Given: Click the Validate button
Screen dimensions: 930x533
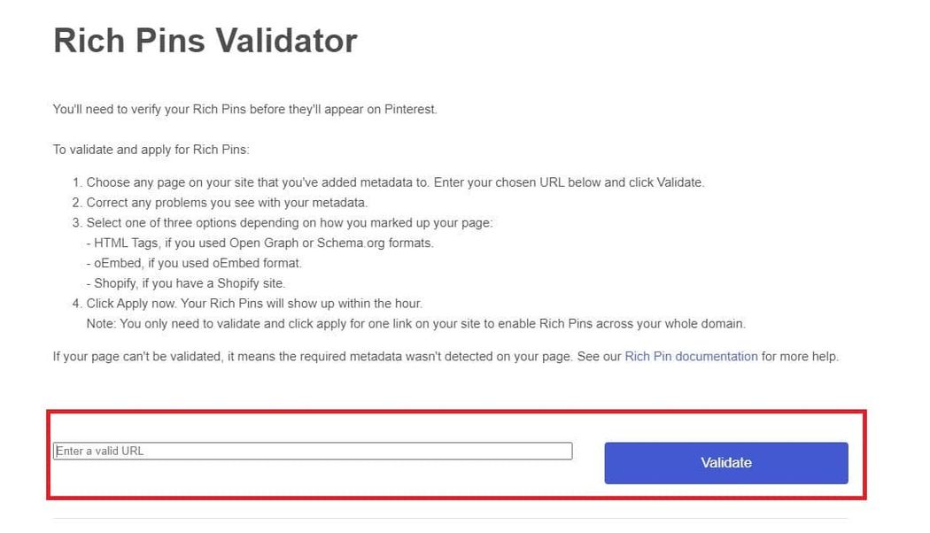Looking at the screenshot, I should pyautogui.click(x=726, y=462).
